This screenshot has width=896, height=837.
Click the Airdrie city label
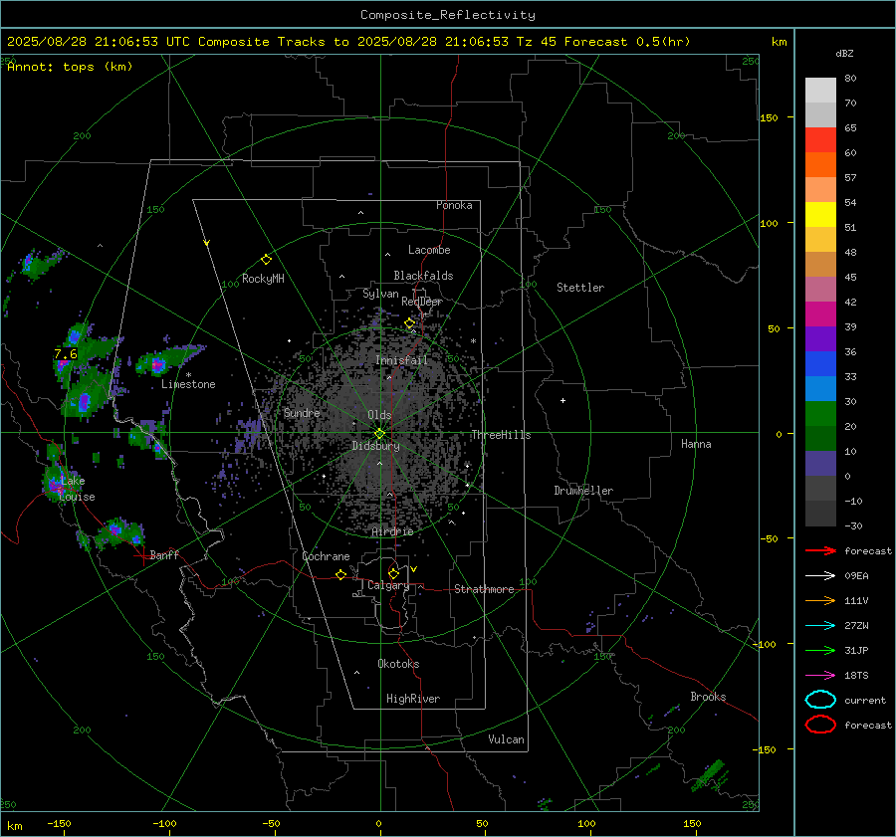(x=392, y=531)
